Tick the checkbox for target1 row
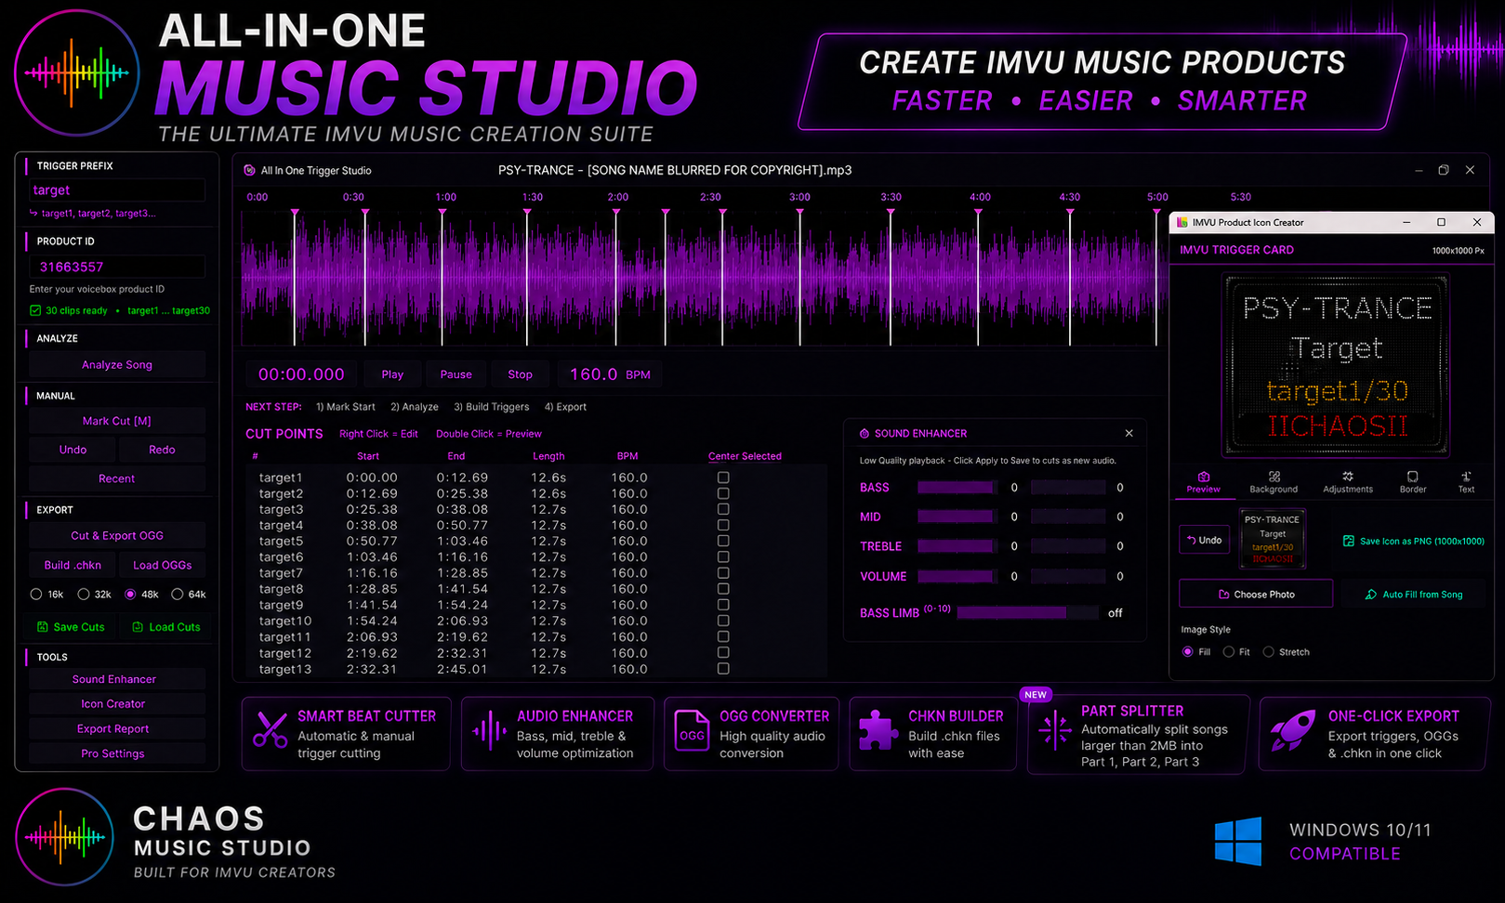1505x903 pixels. pos(723,478)
